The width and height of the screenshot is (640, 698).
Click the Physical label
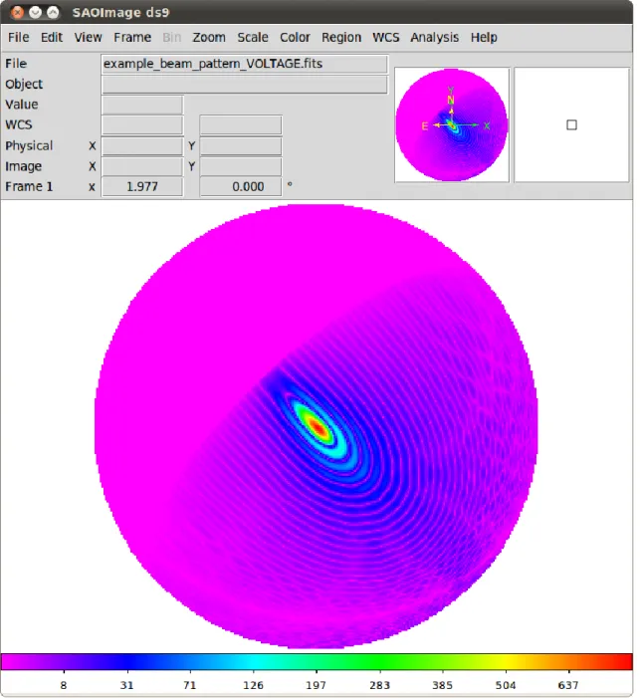coord(29,146)
